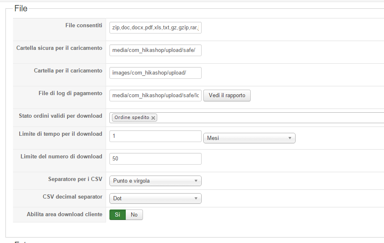The width and height of the screenshot is (384, 243).
Task: Focus the Limite del numero di download field
Action: click(155, 159)
